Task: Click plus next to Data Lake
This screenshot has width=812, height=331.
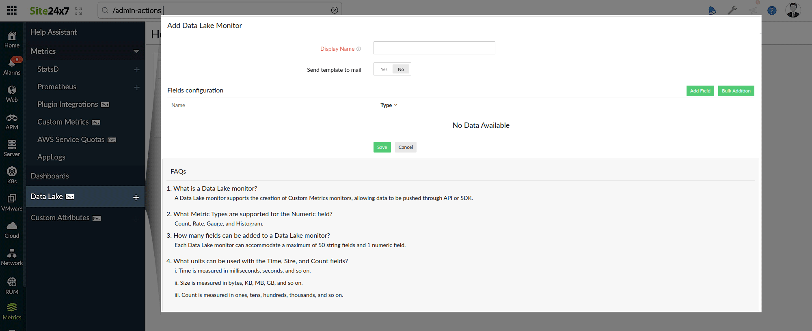Action: click(x=136, y=198)
